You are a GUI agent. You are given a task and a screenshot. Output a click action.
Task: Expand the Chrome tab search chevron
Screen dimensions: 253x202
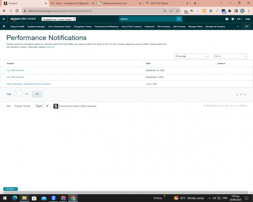(x=221, y=3)
